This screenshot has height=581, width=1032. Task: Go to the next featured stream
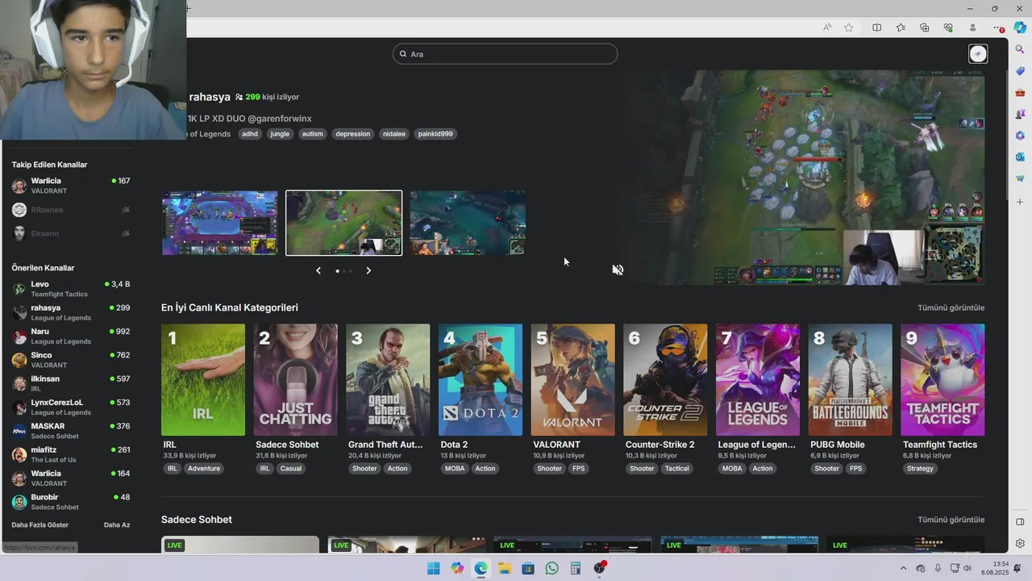(368, 270)
